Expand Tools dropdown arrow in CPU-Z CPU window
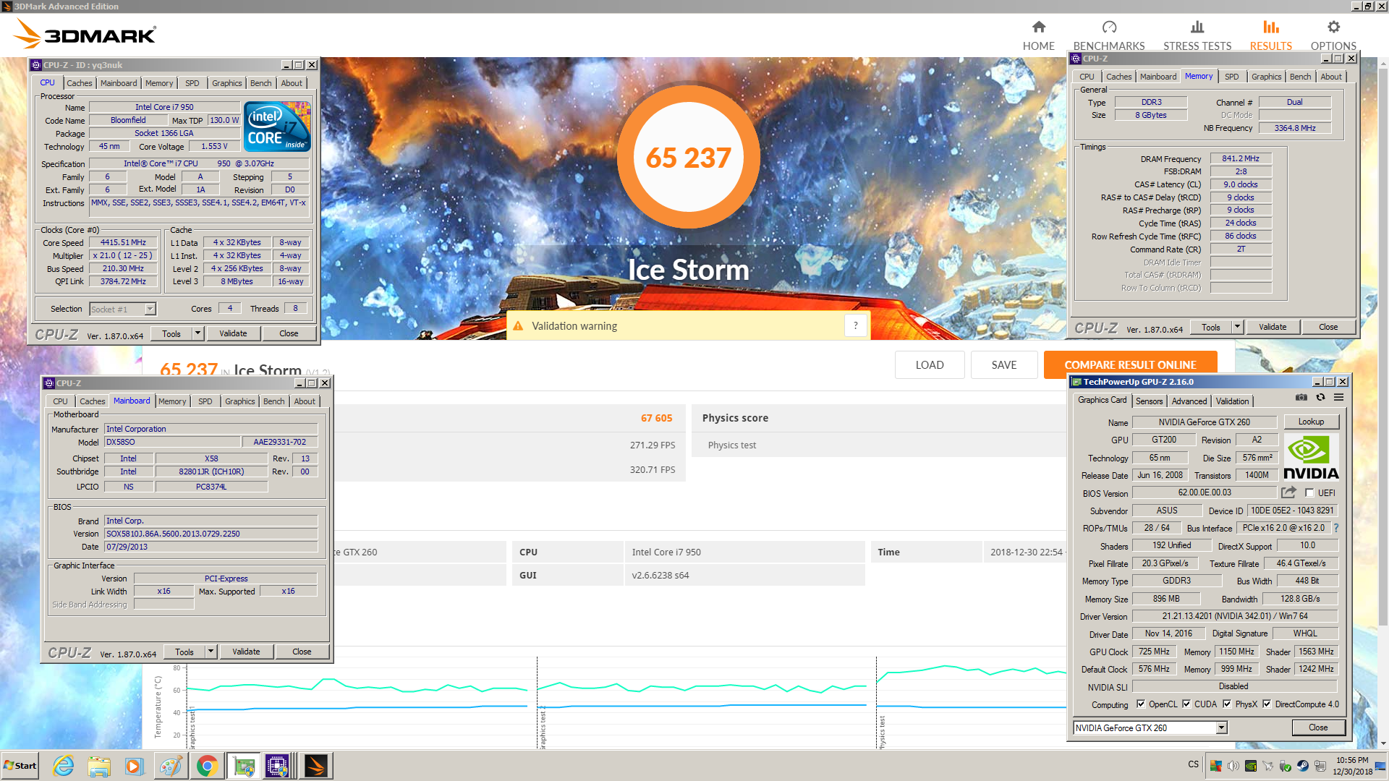The width and height of the screenshot is (1389, 781). point(197,333)
